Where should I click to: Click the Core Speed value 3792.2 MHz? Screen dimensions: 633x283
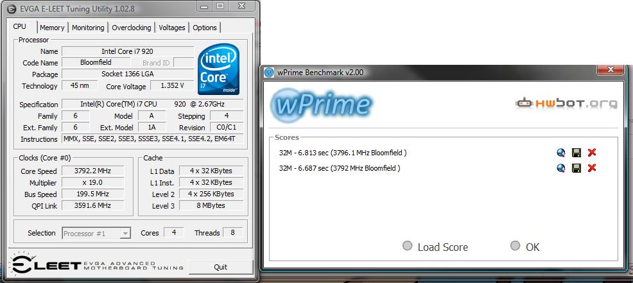point(93,171)
